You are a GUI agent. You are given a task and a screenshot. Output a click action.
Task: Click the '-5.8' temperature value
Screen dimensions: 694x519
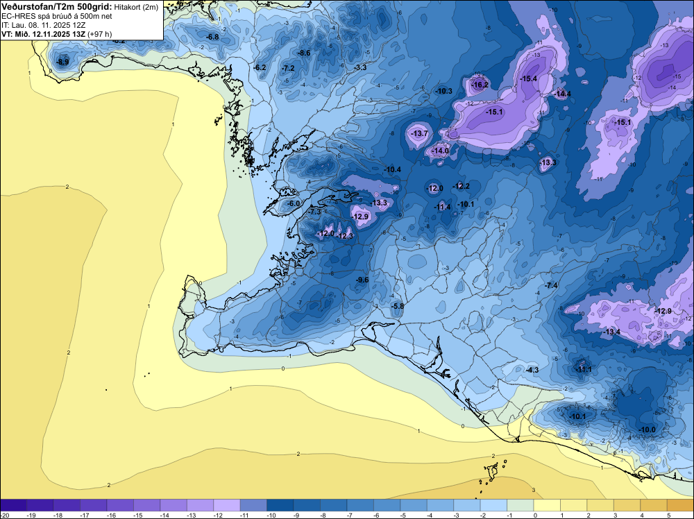[398, 306]
